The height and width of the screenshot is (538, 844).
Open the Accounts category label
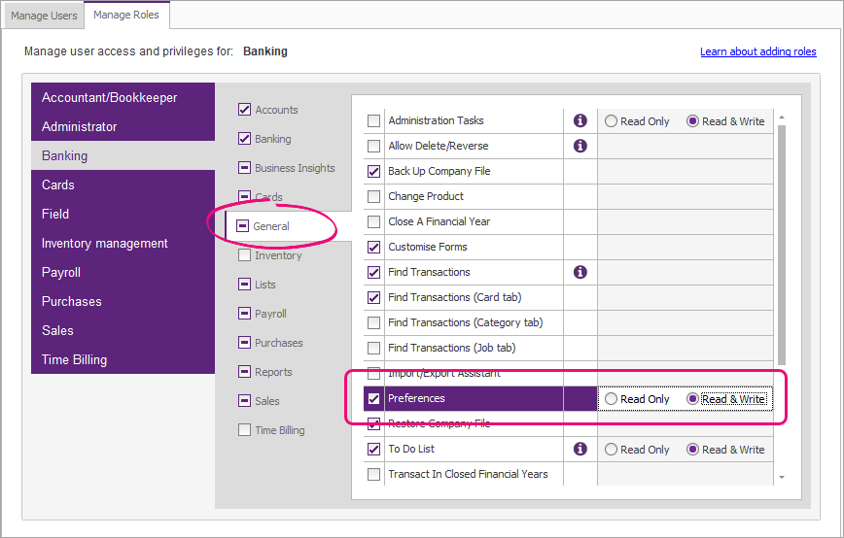276,110
